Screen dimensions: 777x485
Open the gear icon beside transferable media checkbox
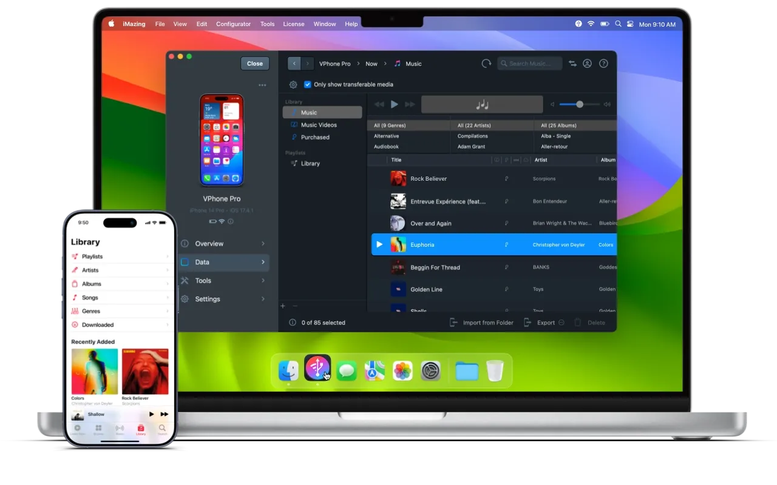coord(293,85)
